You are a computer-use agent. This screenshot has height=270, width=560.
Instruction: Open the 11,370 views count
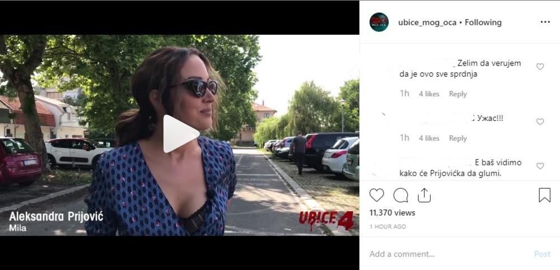pyautogui.click(x=392, y=213)
